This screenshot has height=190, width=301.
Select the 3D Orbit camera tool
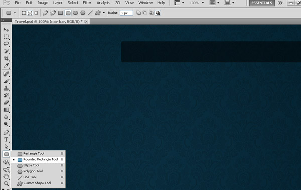pos(6,169)
